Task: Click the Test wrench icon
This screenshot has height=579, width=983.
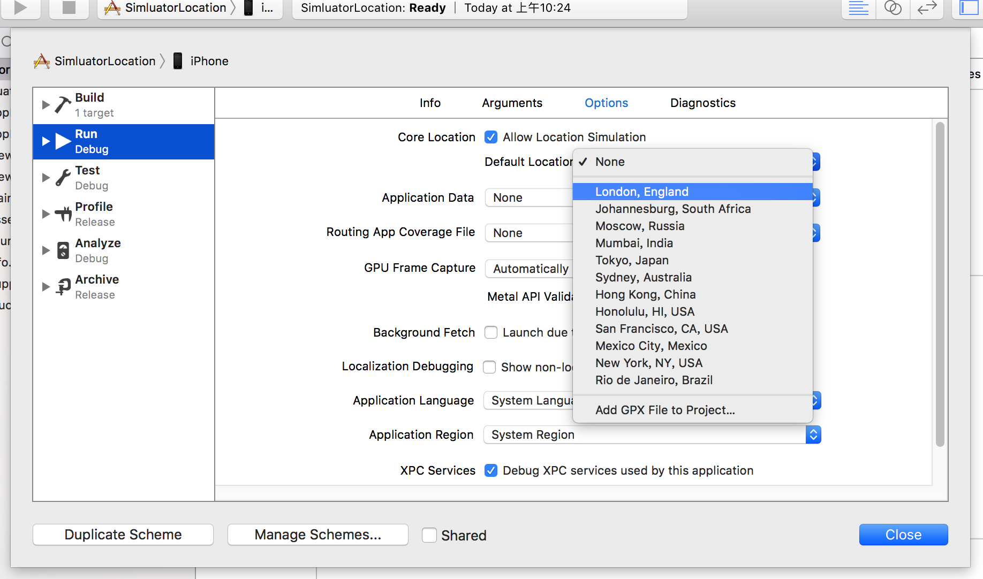Action: pos(63,178)
